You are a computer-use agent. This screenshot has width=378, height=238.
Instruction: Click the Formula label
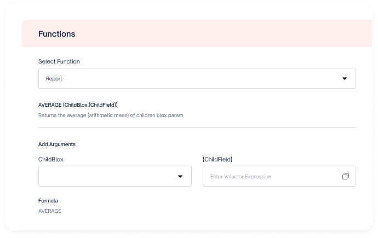48,201
